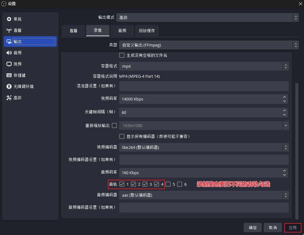This screenshot has width=304, height=235.
Task: Enable audio track 5
Action: 168,184
